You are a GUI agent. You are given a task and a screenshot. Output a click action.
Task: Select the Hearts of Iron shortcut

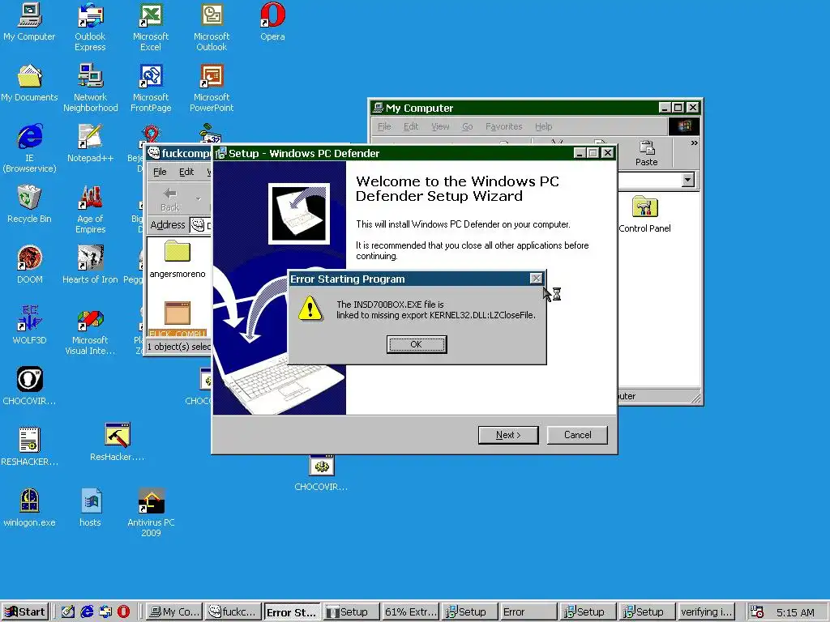point(91,265)
